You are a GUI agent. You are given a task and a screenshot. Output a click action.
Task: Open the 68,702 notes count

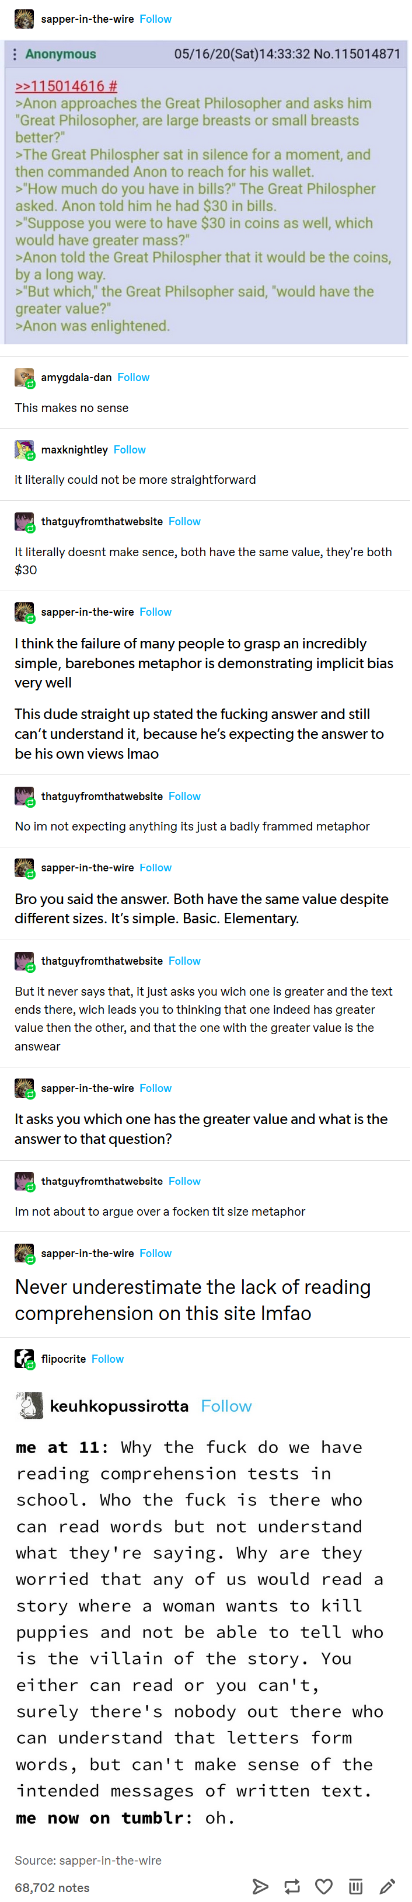coord(52,1887)
